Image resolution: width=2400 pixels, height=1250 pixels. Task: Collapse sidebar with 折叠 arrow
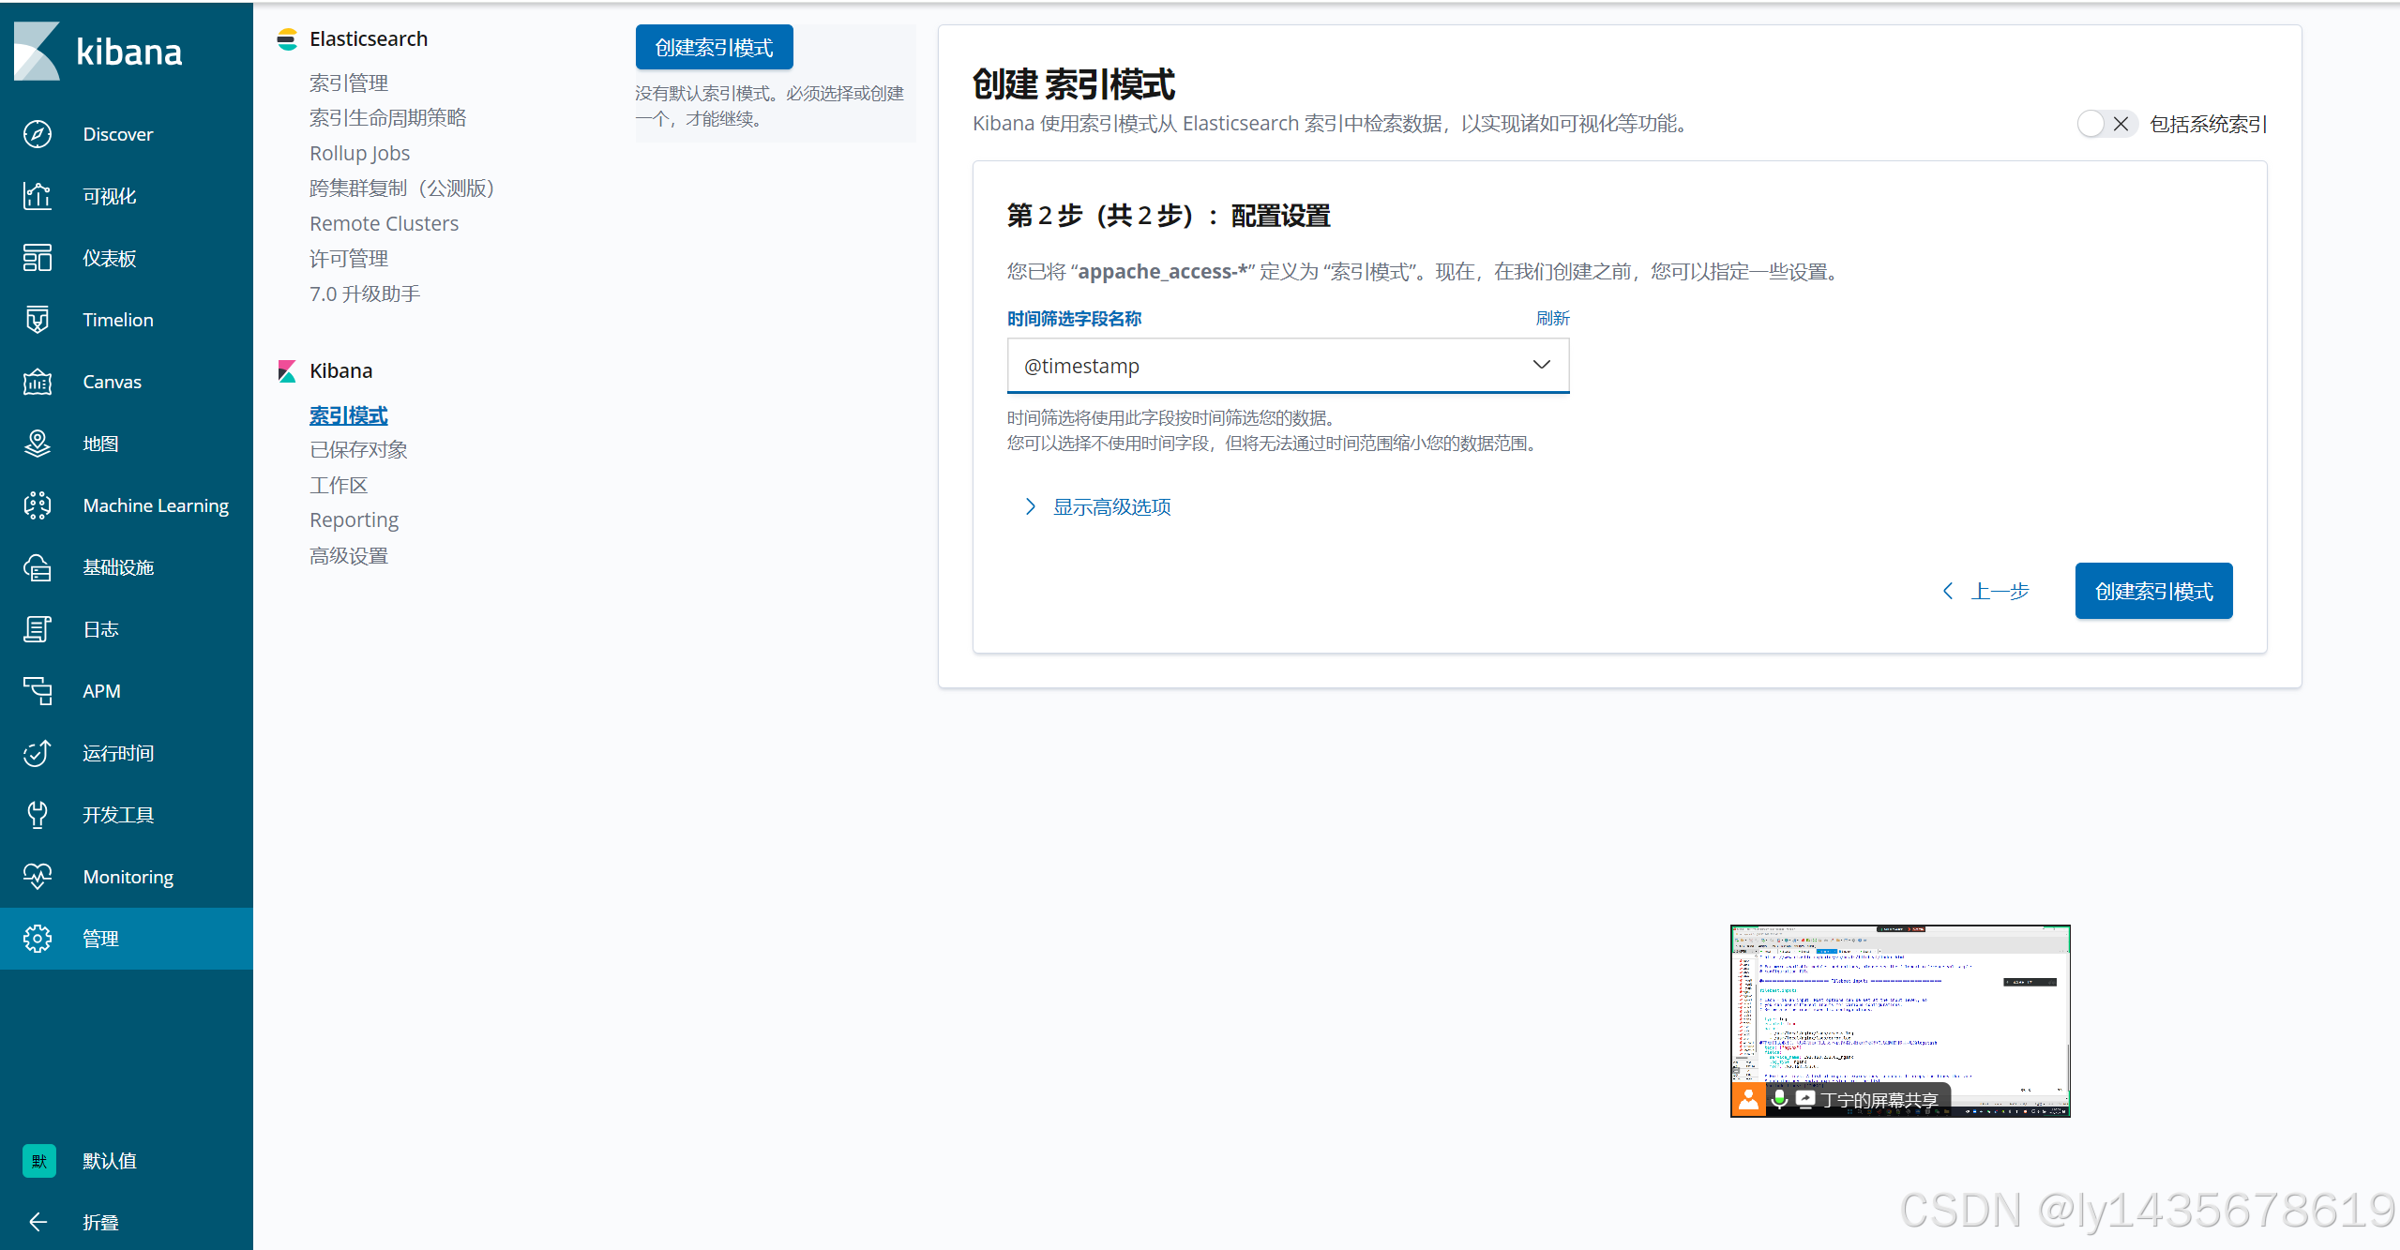(x=38, y=1222)
